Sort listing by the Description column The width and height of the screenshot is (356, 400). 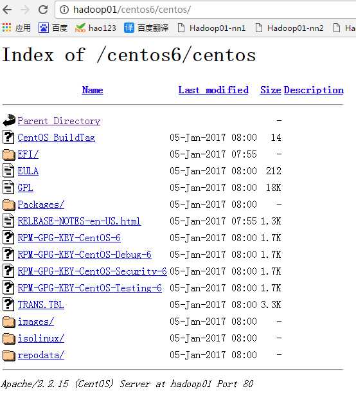(314, 90)
